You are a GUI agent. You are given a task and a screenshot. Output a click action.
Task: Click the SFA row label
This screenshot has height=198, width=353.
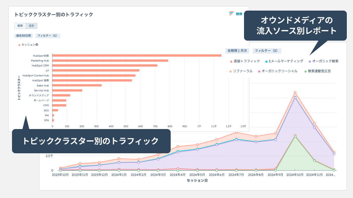pos(46,120)
